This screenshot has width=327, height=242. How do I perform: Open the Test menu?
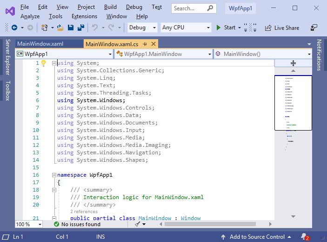click(x=157, y=7)
